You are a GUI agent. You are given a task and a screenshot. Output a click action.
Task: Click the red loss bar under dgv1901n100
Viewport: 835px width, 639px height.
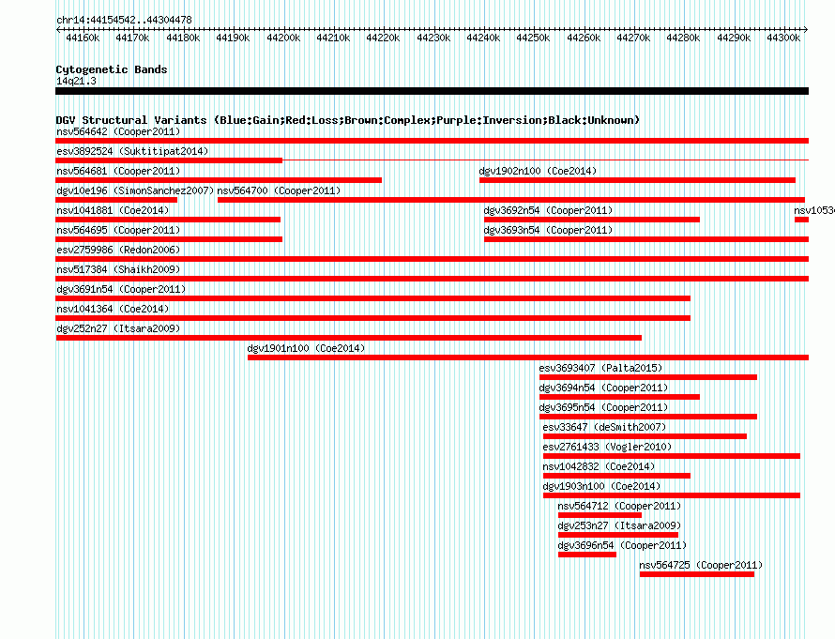(527, 358)
